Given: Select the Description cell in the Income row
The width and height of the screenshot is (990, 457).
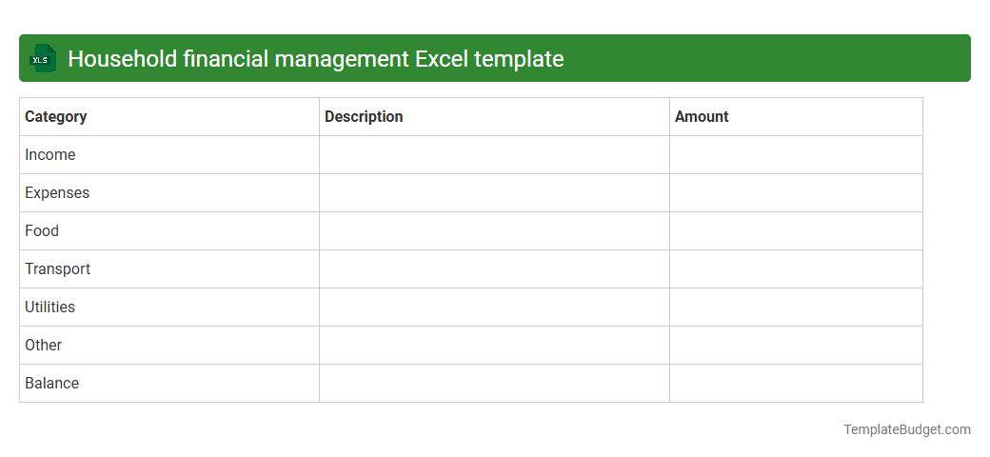Looking at the screenshot, I should click(x=494, y=154).
